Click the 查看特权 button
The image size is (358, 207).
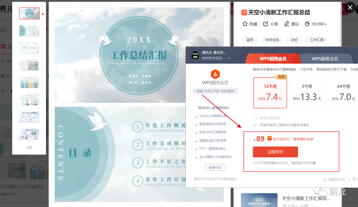[x=215, y=168]
